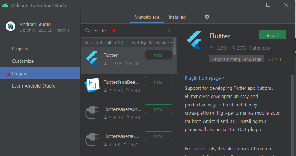Install the FlutterAssetsG plugin
The width and height of the screenshot is (296, 156).
coord(158,136)
